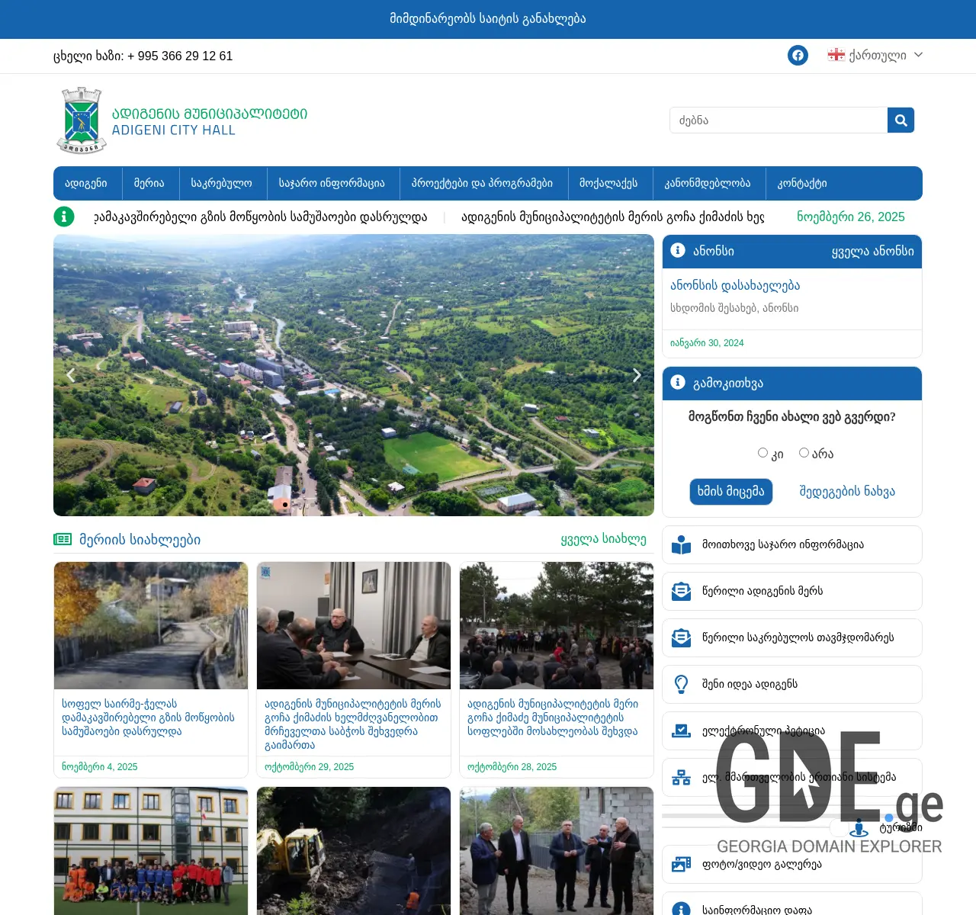Select the second carousel dot indicator
This screenshot has width=976, height=915.
click(x=296, y=504)
